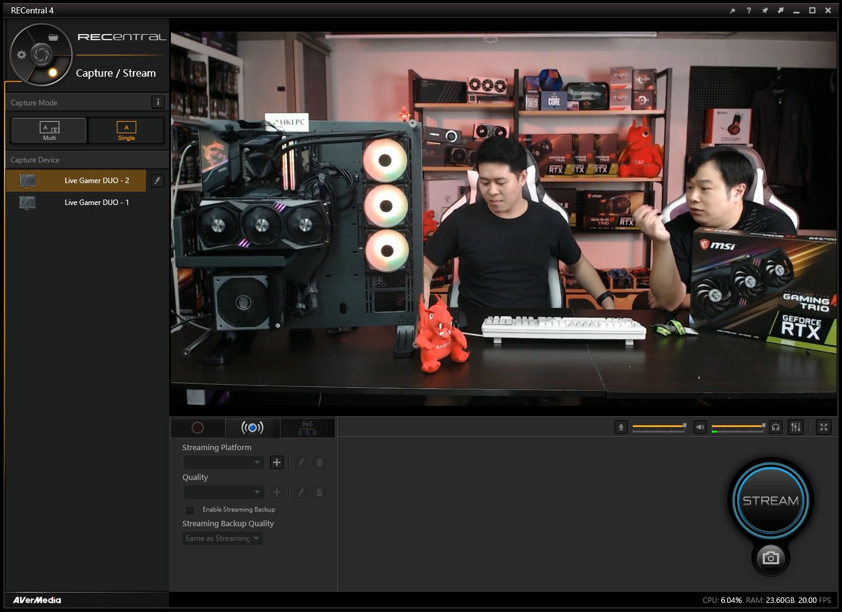The width and height of the screenshot is (842, 612).
Task: Click the Streaming Platform label
Action: (217, 447)
